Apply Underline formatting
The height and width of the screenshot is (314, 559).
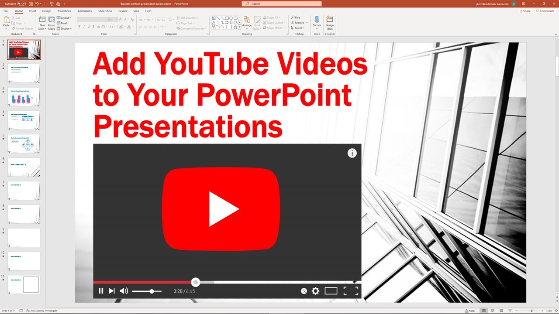coord(89,27)
